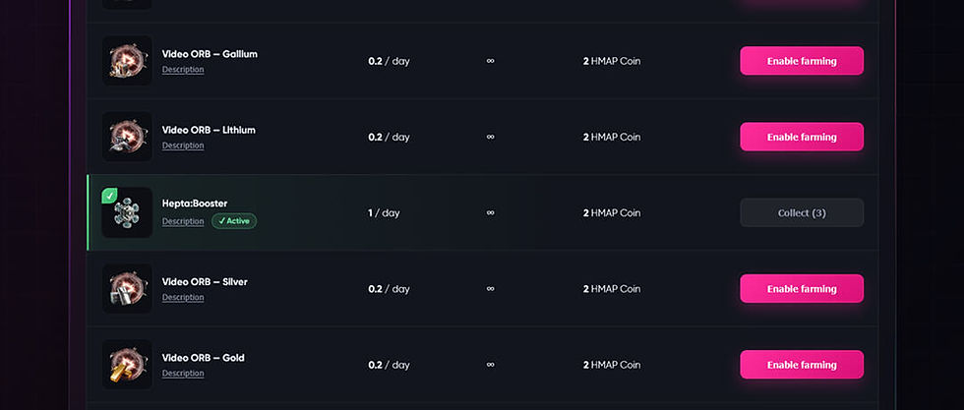Enable farming for Video ORB – Silver
This screenshot has width=964, height=410.
[802, 288]
